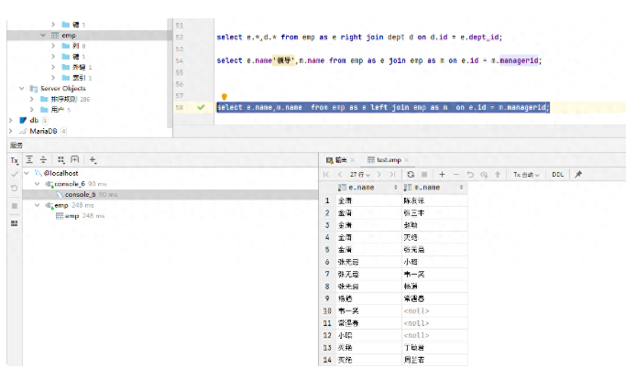Click Open in New Tab icon in Services

coord(74,159)
